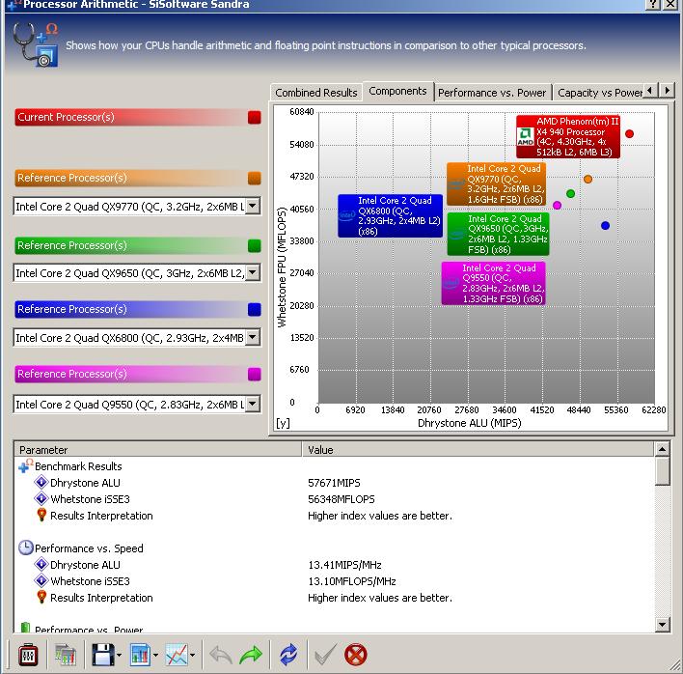683x674 pixels.
Task: Click the bar chart report icon
Action: (140, 655)
